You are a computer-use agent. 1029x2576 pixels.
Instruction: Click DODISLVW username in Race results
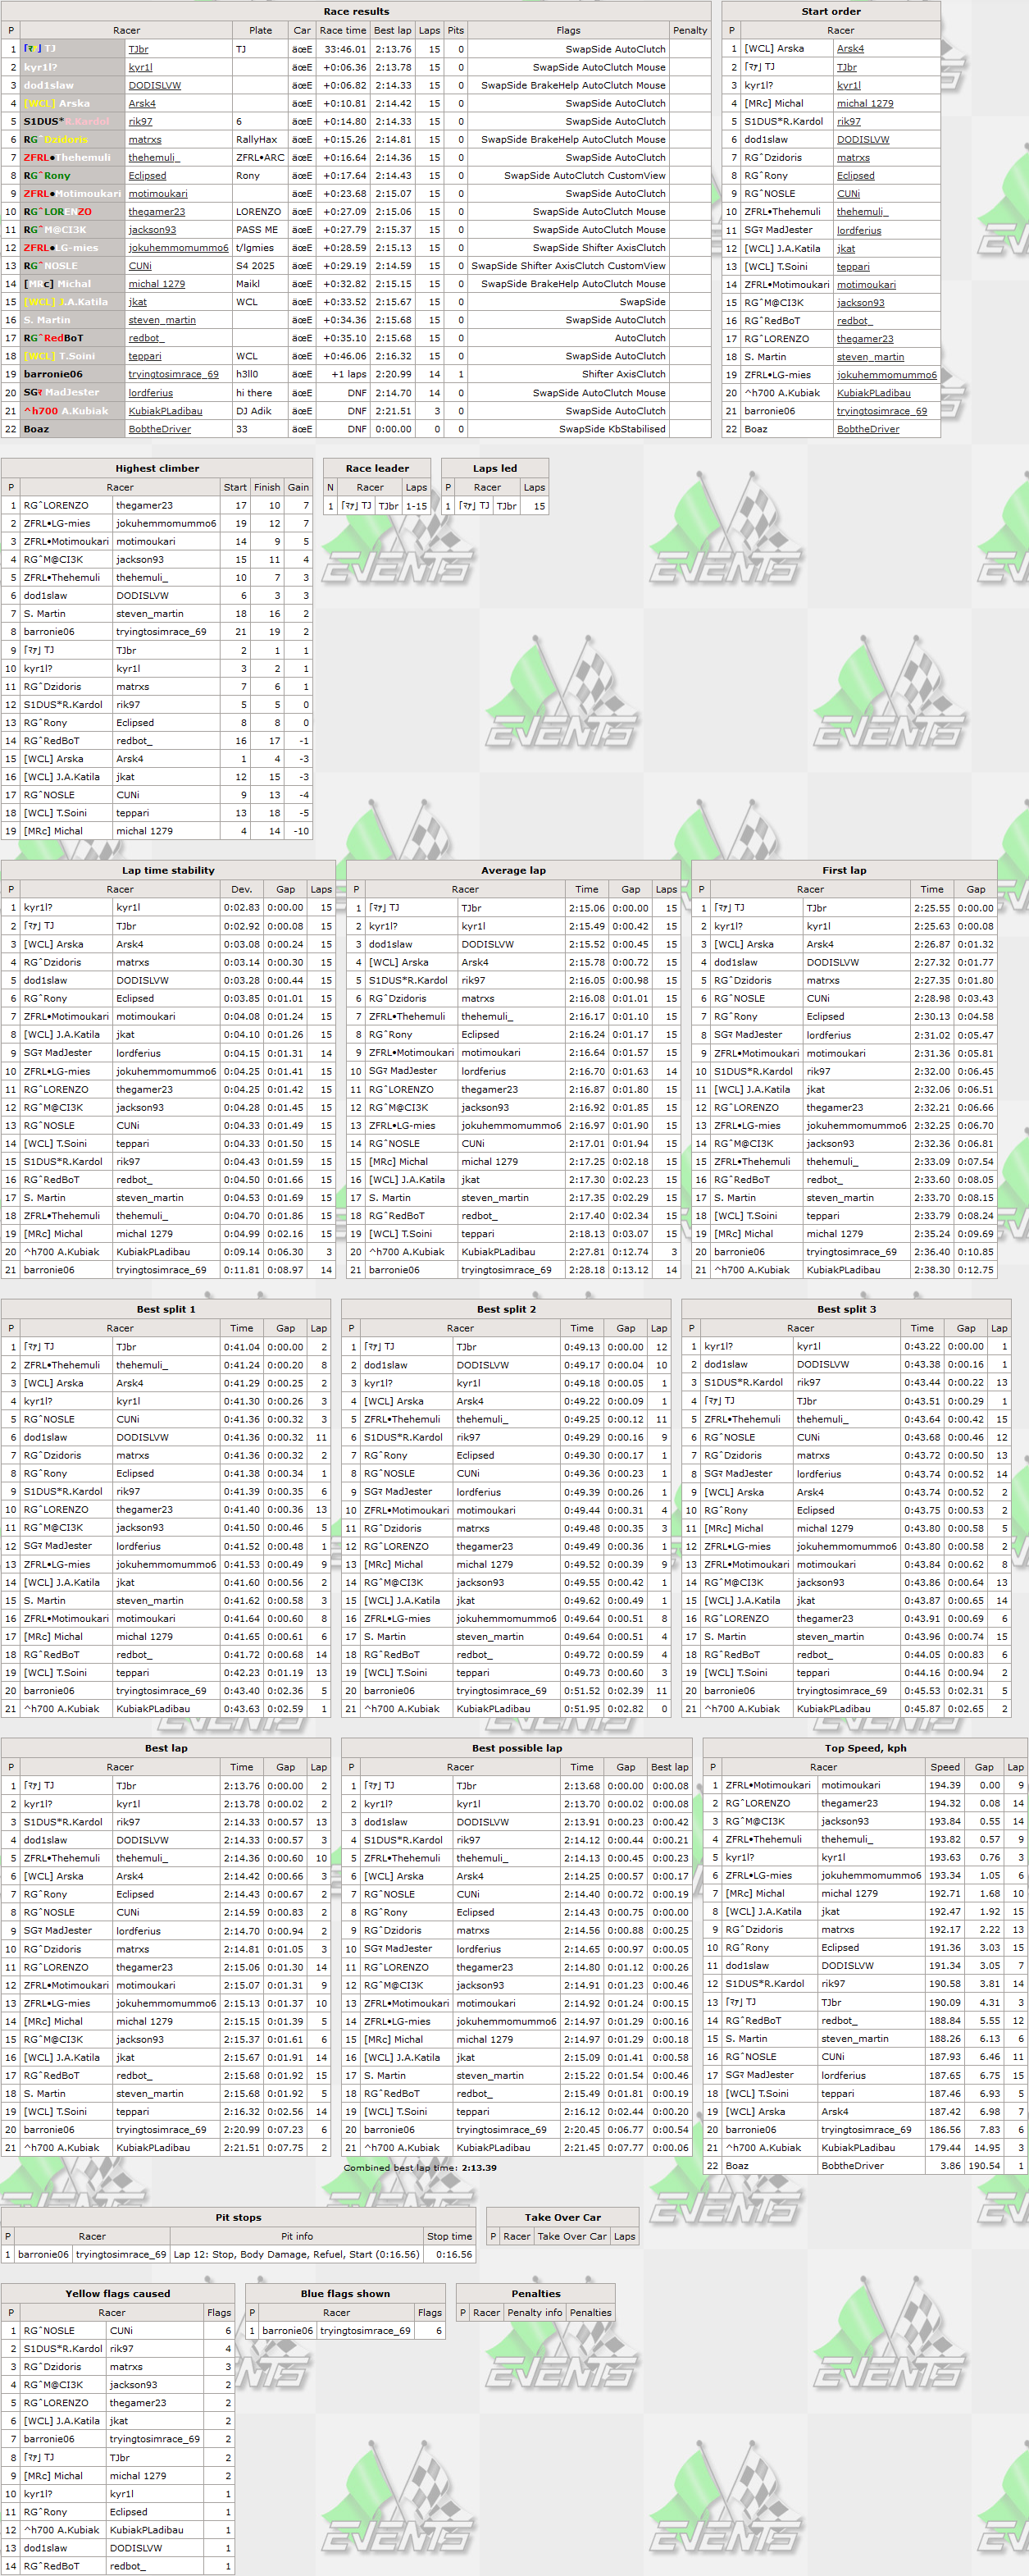[154, 85]
